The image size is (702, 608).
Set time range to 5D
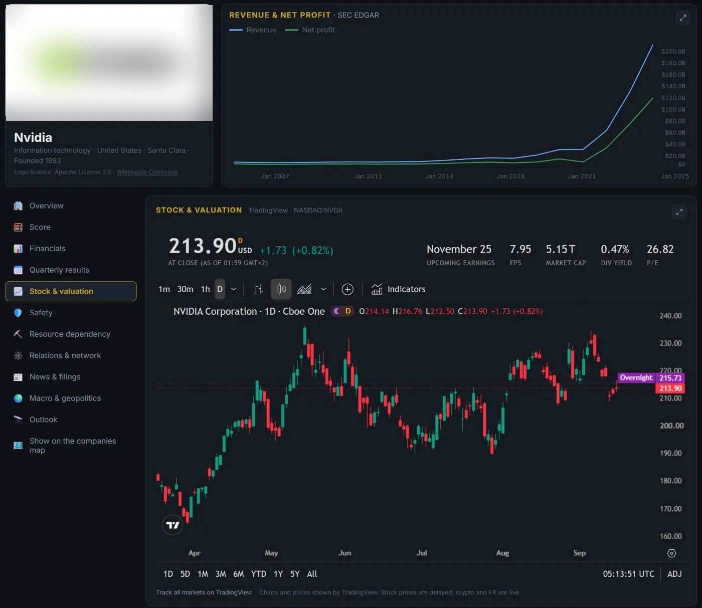click(185, 574)
